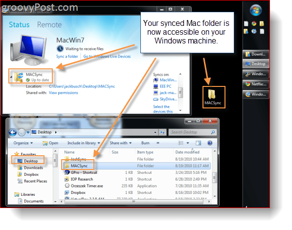Select Libraries in navigation pane
The width and height of the screenshot is (292, 230).
pos(24,194)
